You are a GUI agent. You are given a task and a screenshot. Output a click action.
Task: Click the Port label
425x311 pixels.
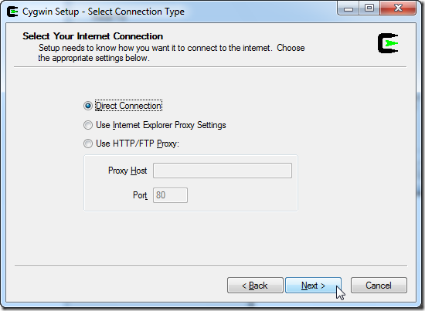[140, 195]
